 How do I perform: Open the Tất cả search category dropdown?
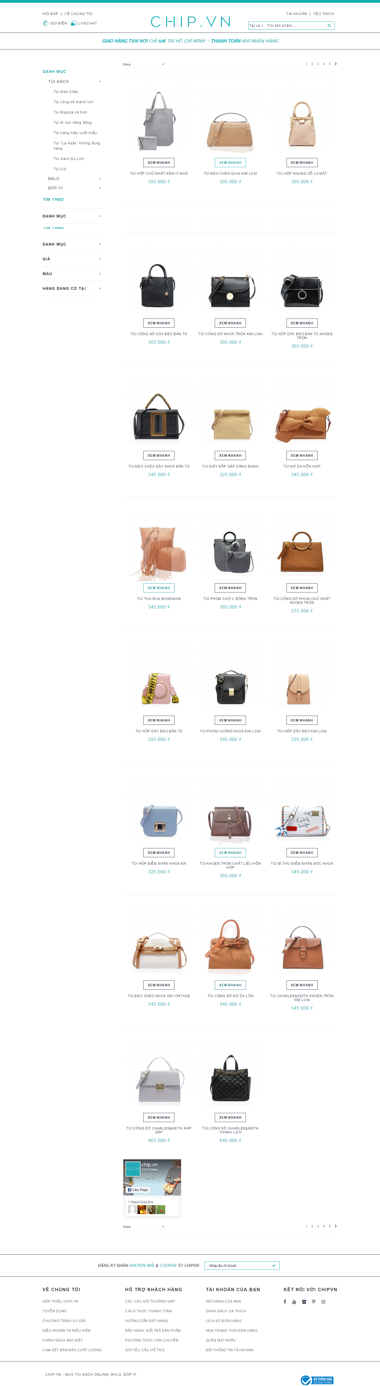pyautogui.click(x=256, y=25)
